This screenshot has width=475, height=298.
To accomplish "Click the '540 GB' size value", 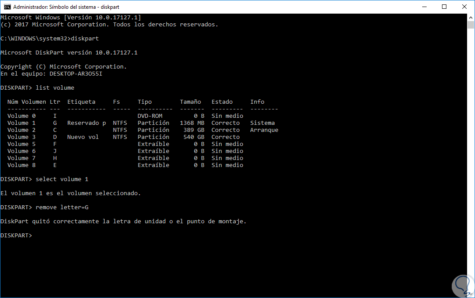I will 194,137.
